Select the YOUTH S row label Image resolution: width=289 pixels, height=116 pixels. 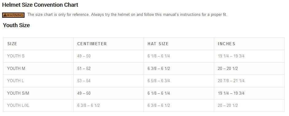(x=16, y=56)
